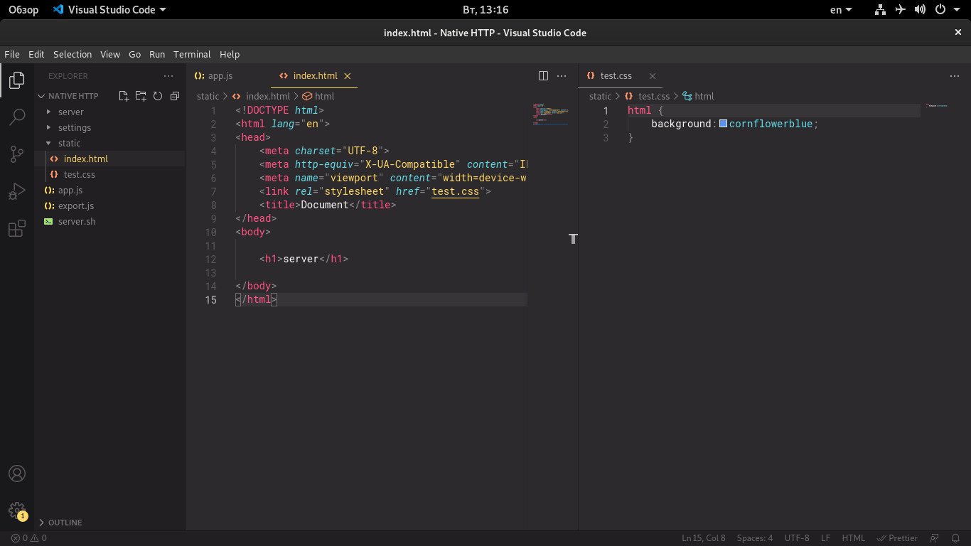
Task: Open the Explorer view in activity bar
Action: click(17, 80)
